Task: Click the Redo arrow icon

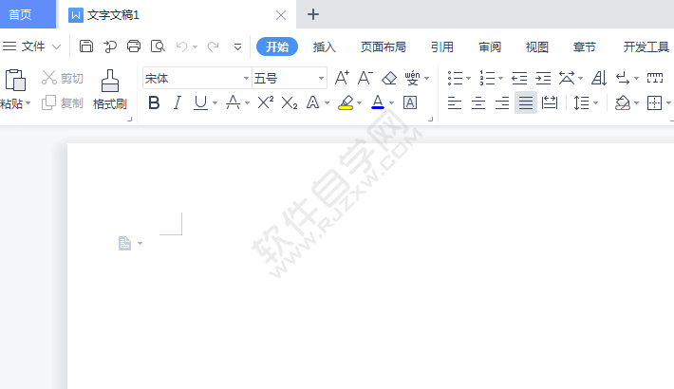Action: 214,46
